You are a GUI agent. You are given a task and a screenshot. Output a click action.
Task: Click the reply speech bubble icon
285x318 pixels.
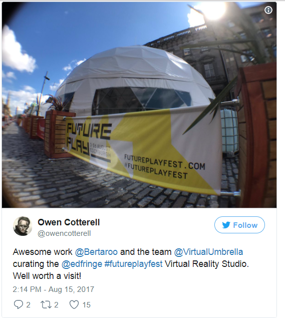18,304
